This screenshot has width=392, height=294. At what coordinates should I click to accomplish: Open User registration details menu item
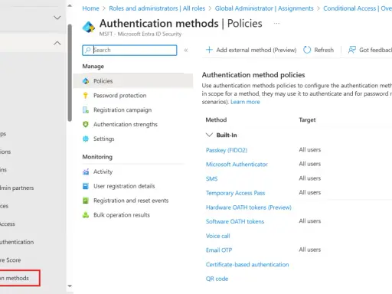click(124, 186)
